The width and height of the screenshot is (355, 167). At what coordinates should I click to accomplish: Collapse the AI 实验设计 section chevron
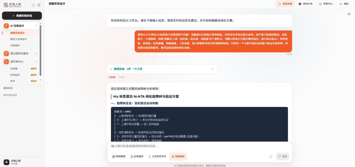[x=36, y=26]
